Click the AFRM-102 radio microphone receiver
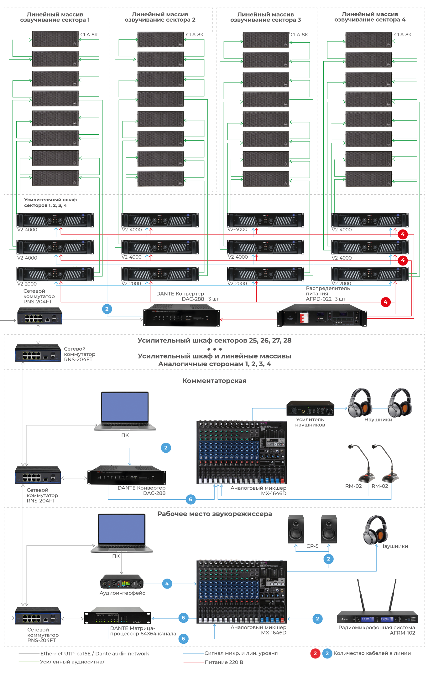428x675 pixels. click(377, 601)
